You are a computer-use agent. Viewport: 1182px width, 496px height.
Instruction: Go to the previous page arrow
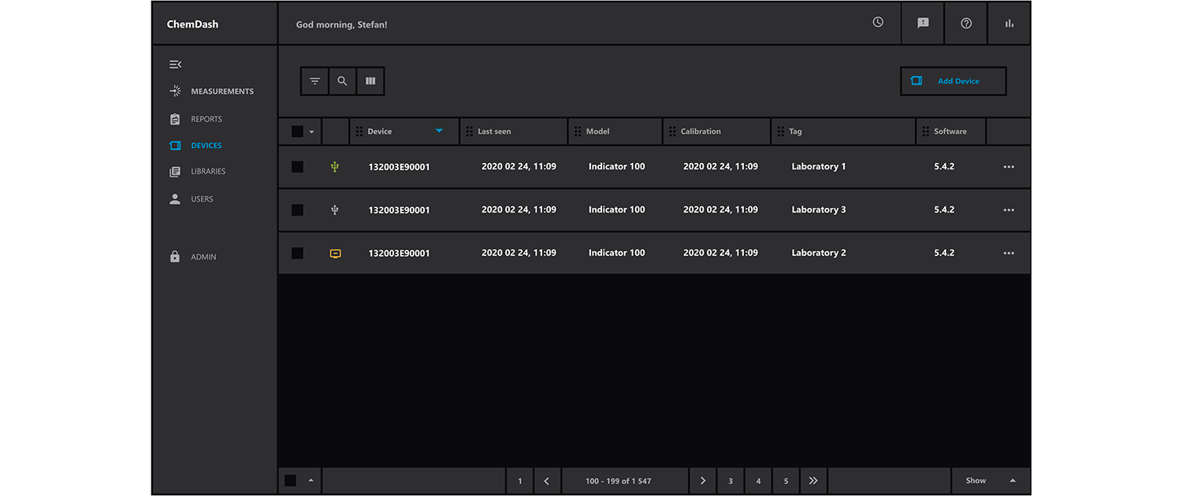pos(547,481)
